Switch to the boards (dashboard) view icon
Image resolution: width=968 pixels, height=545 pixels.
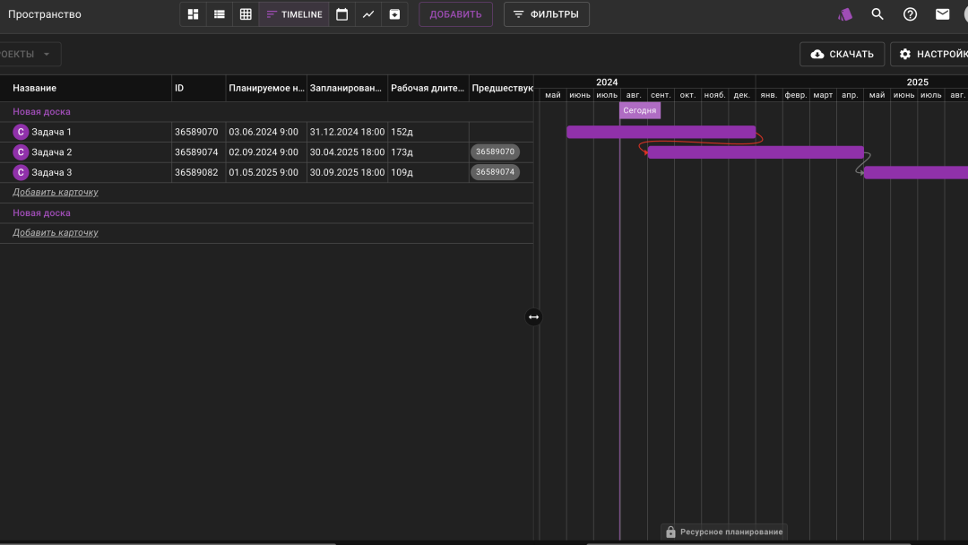click(194, 14)
